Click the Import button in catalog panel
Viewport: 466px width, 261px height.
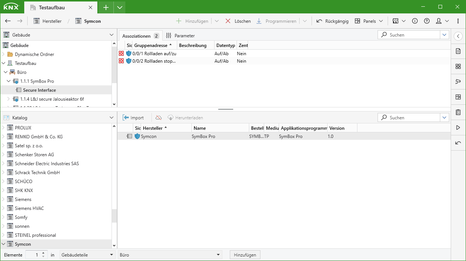coord(134,117)
